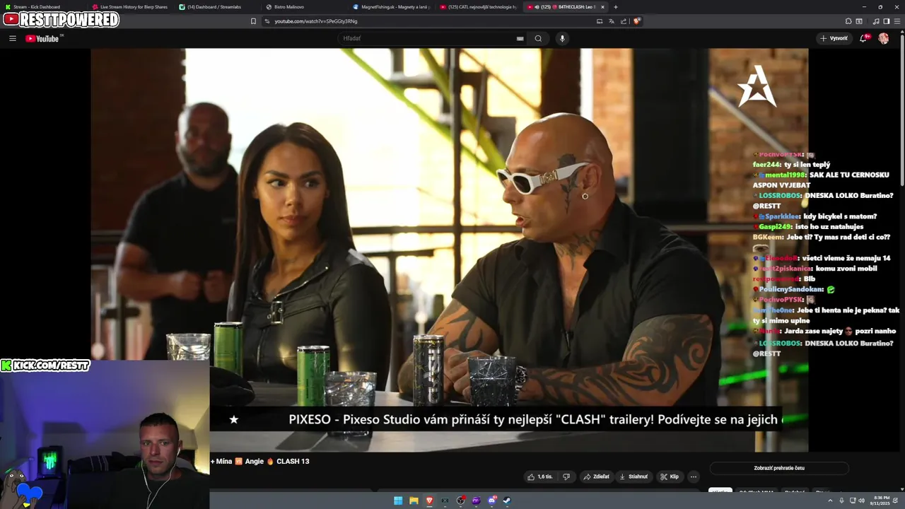View site settings icon in address bar
The image size is (905, 509).
pos(267,21)
